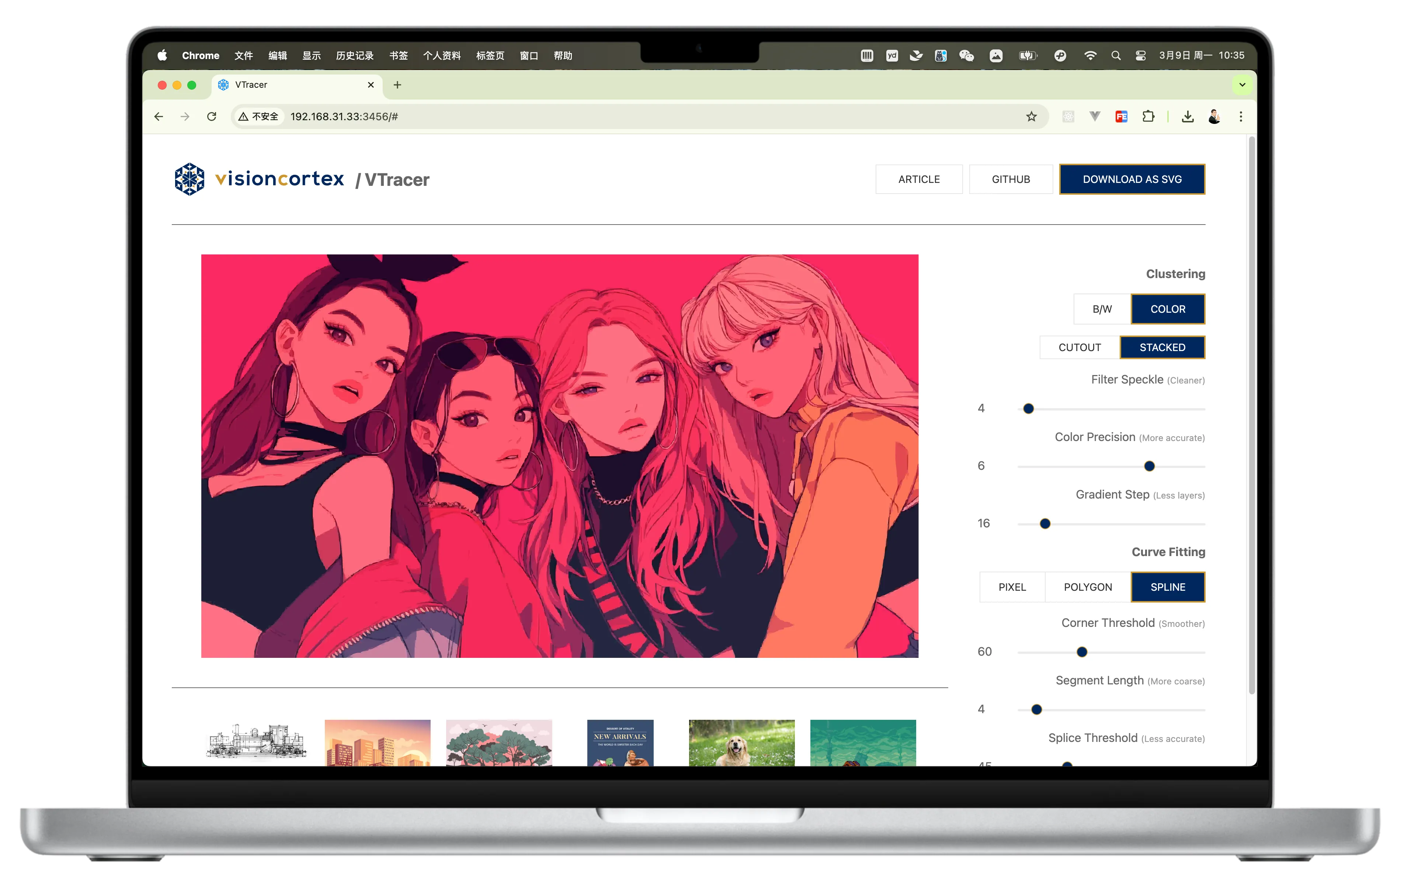Open the Chrome three-dot menu
Viewport: 1401px width, 885px height.
point(1241,117)
